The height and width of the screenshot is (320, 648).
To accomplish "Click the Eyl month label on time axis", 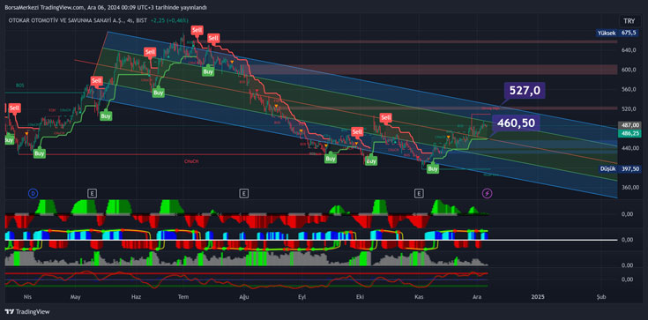I will (302, 297).
